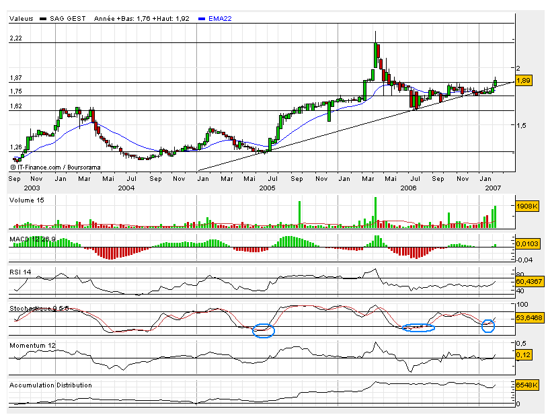This screenshot has width=548, height=419.
Task: Click the Momentum 12 panel label
Action: tap(32, 346)
